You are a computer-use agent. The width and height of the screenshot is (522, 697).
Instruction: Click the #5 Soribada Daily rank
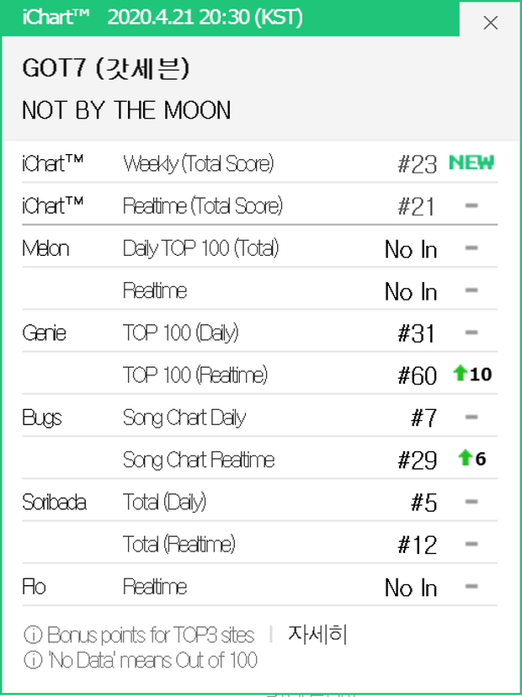(423, 503)
